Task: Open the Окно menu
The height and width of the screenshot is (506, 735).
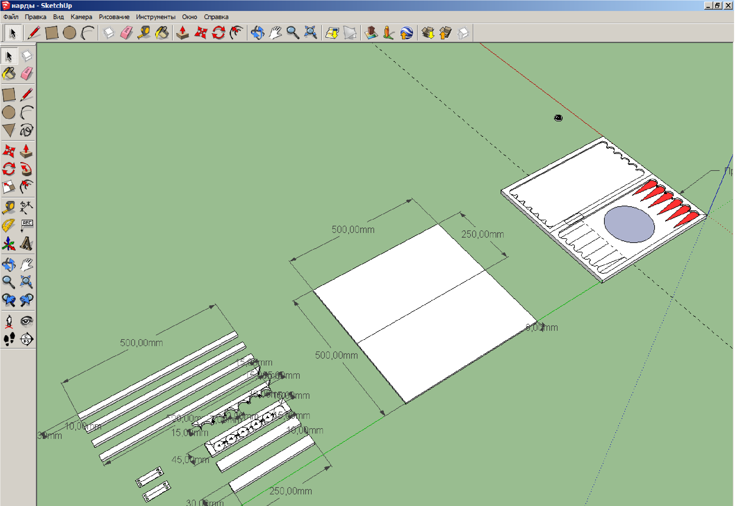Action: 190,17
